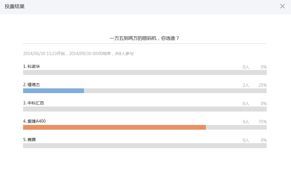Click the 投票结果 title text
The image size is (291, 180).
[15, 6]
